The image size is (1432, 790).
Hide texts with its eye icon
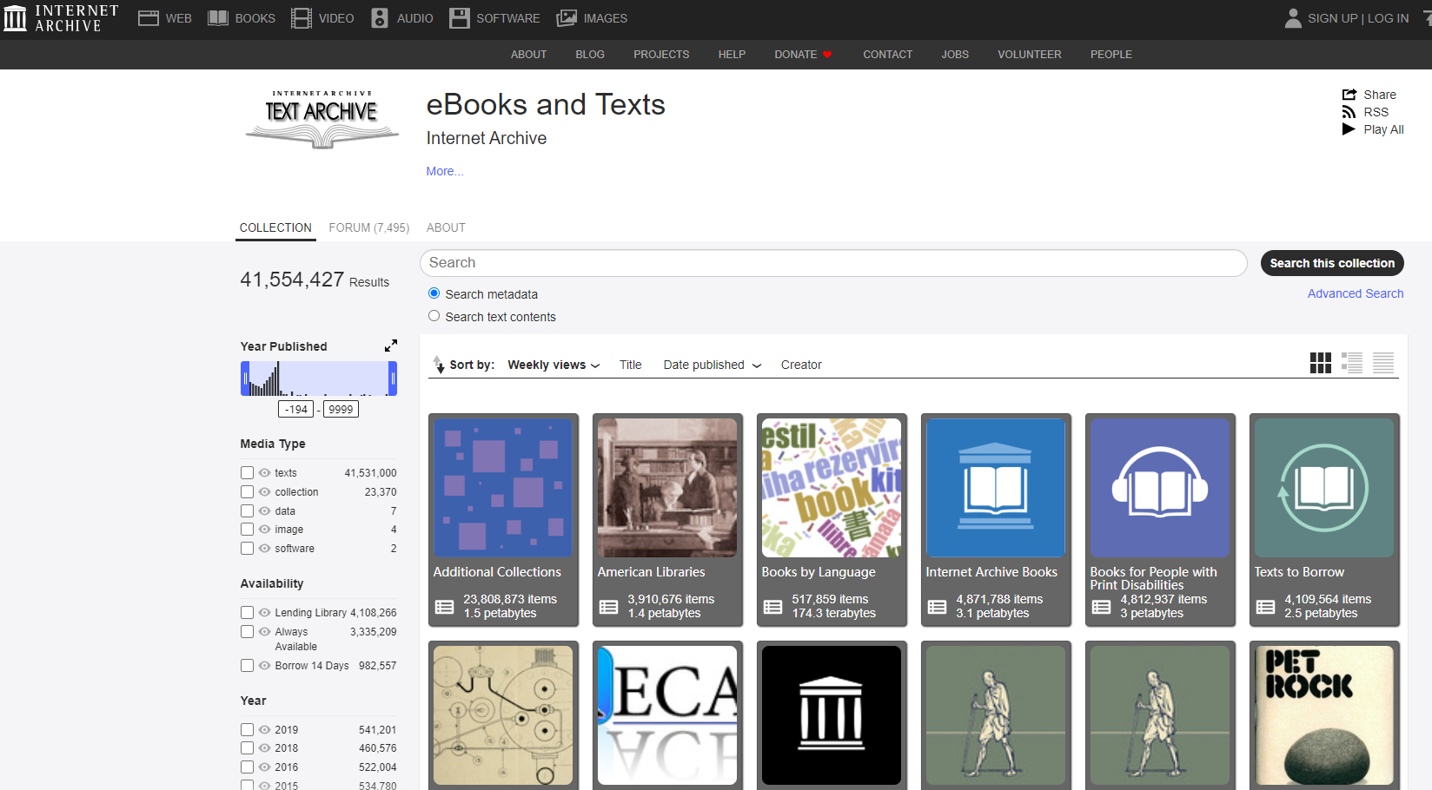pyautogui.click(x=264, y=473)
